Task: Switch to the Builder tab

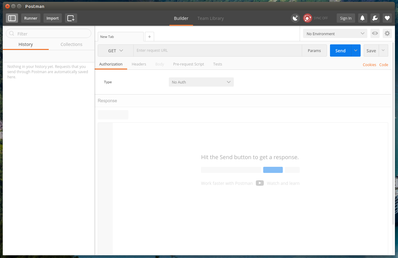Action: tap(181, 18)
